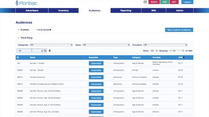Click the DOOH button

[154, 2]
